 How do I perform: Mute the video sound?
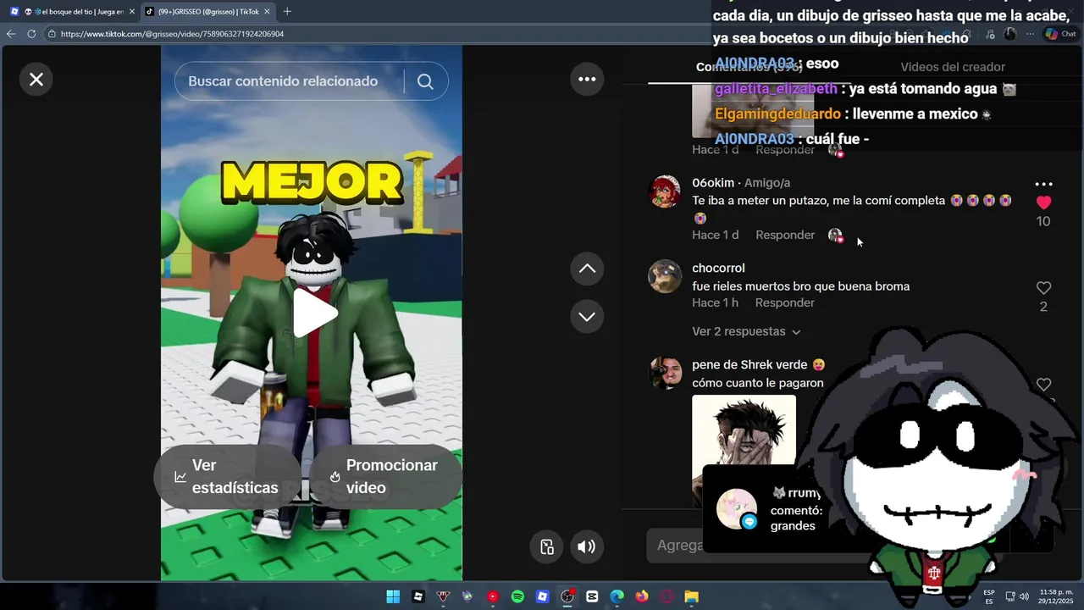point(586,546)
